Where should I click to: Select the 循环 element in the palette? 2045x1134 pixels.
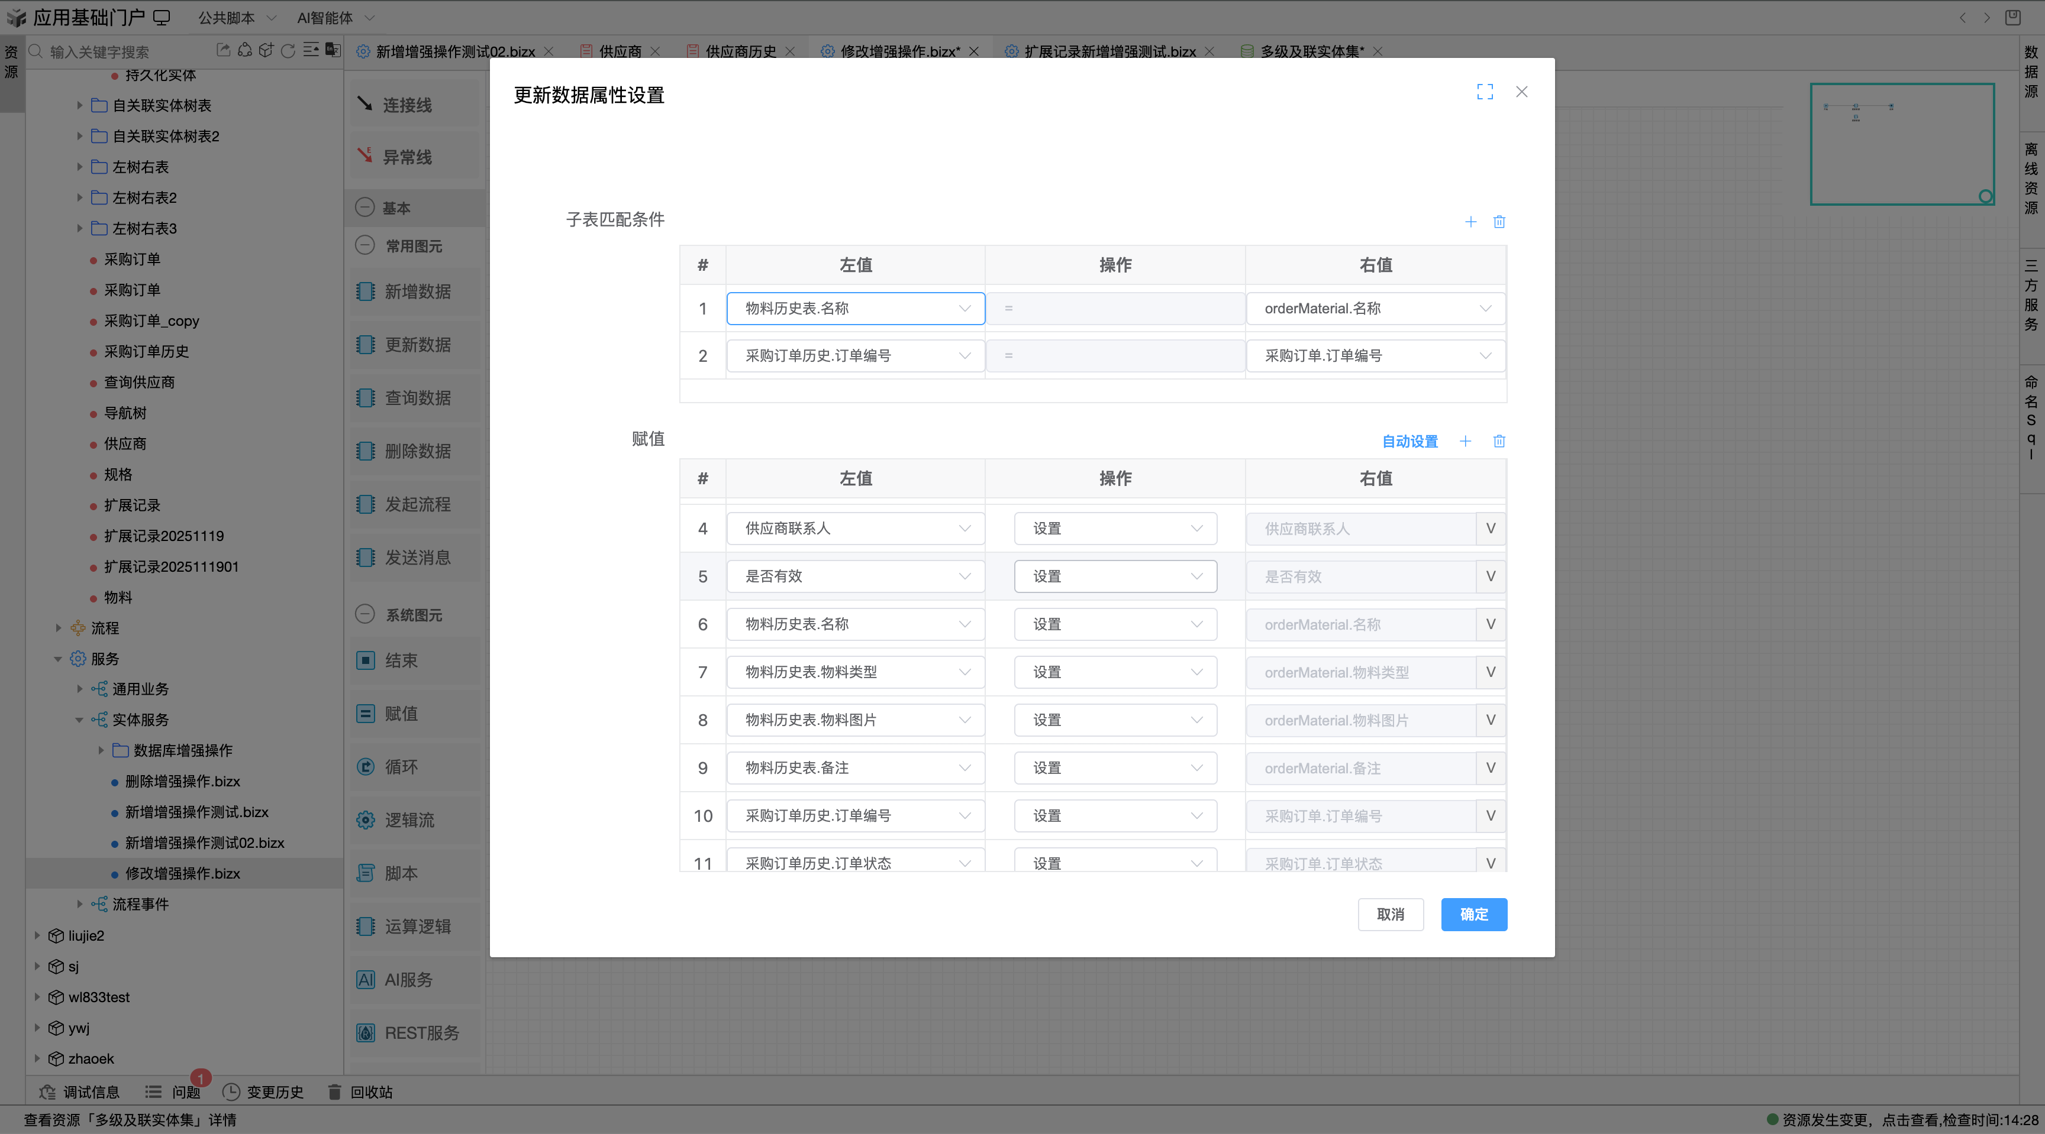(x=417, y=766)
